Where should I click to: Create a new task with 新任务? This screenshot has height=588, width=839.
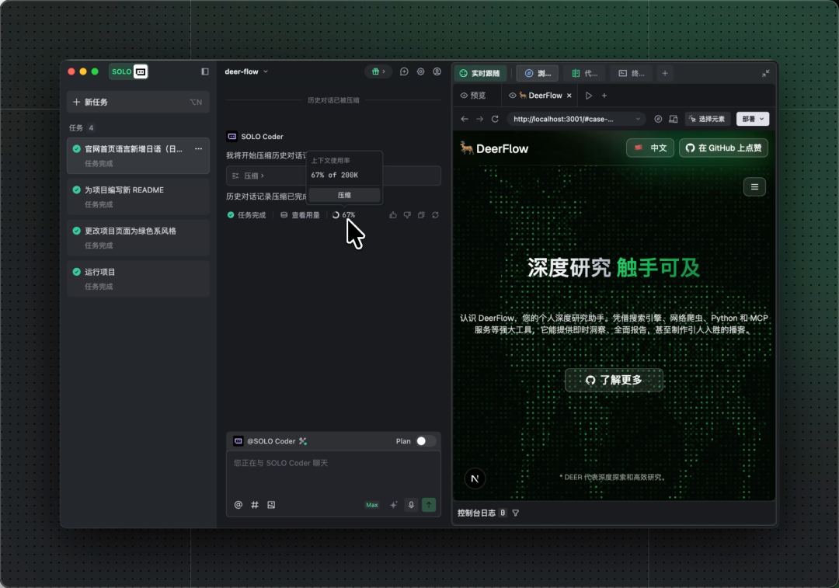(138, 103)
